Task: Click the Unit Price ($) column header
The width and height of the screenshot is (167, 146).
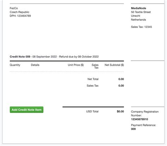Action: point(76,65)
